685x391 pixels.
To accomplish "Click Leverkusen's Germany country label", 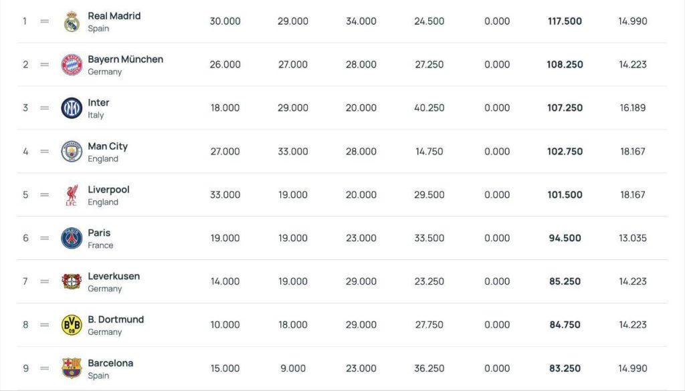I will [104, 289].
